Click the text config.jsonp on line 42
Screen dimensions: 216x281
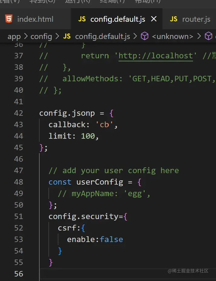(67, 113)
